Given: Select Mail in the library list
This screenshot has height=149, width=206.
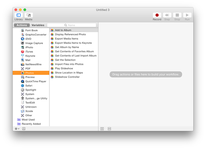Looking at the screenshot, I should 31,60.
